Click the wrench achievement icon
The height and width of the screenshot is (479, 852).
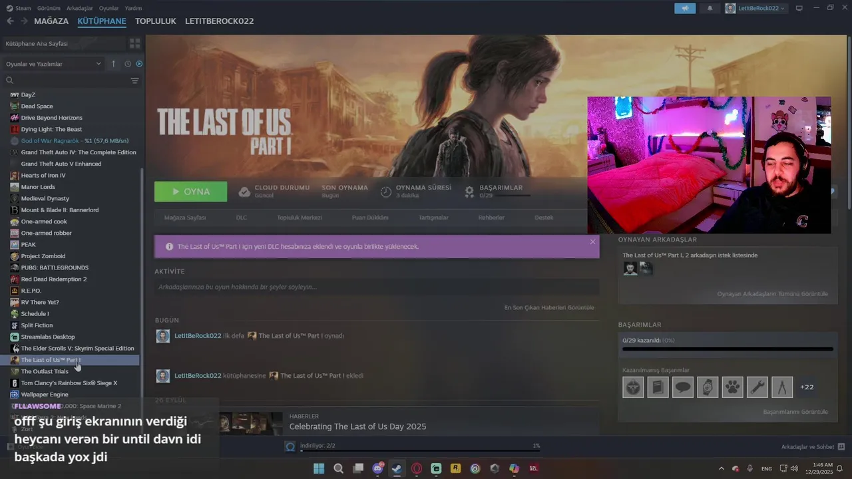click(x=757, y=387)
